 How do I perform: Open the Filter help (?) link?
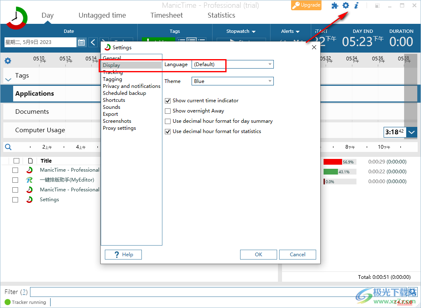click(x=24, y=292)
